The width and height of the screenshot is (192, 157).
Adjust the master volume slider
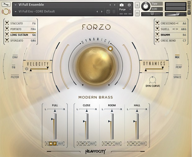(x=176, y=14)
